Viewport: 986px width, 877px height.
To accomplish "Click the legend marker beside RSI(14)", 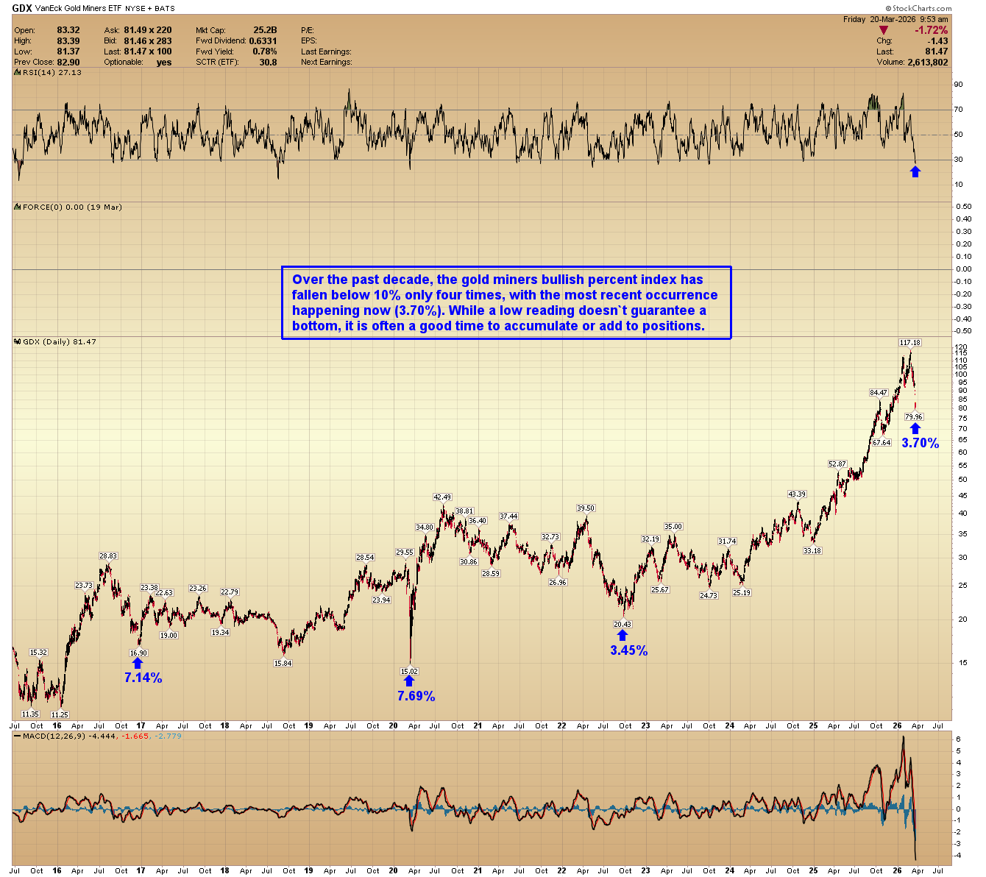I will coord(17,73).
